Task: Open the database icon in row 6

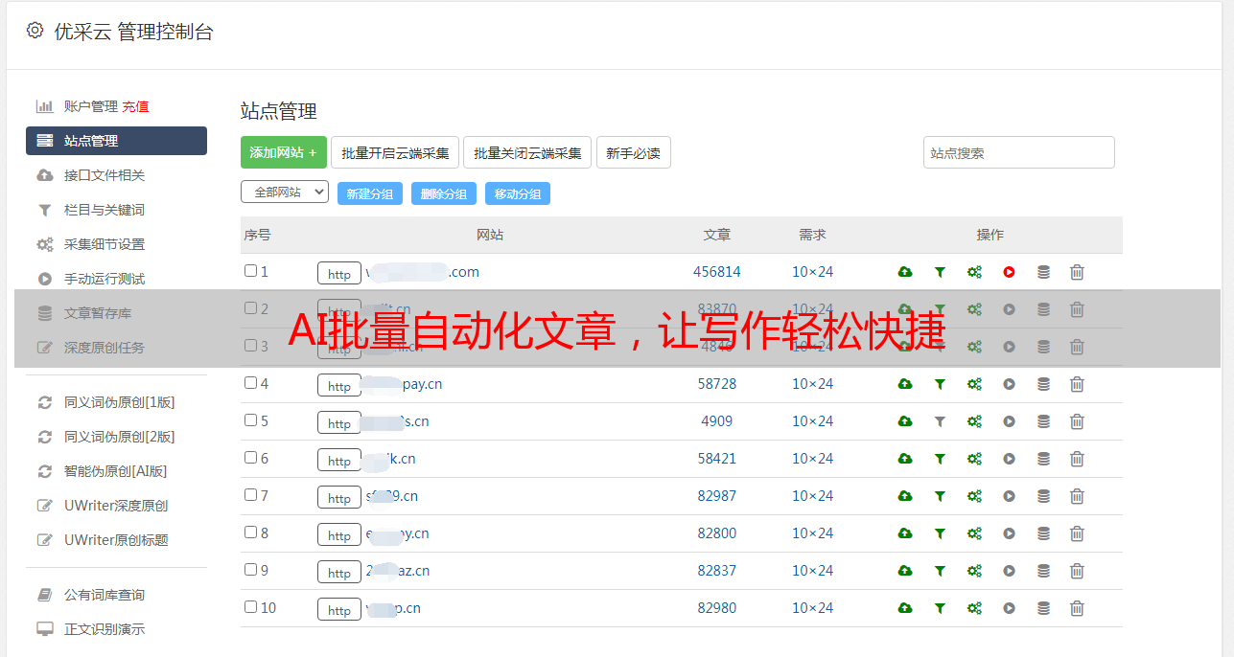Action: tap(1043, 459)
